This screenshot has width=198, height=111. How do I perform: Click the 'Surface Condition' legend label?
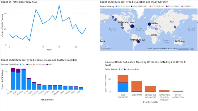click(10, 64)
